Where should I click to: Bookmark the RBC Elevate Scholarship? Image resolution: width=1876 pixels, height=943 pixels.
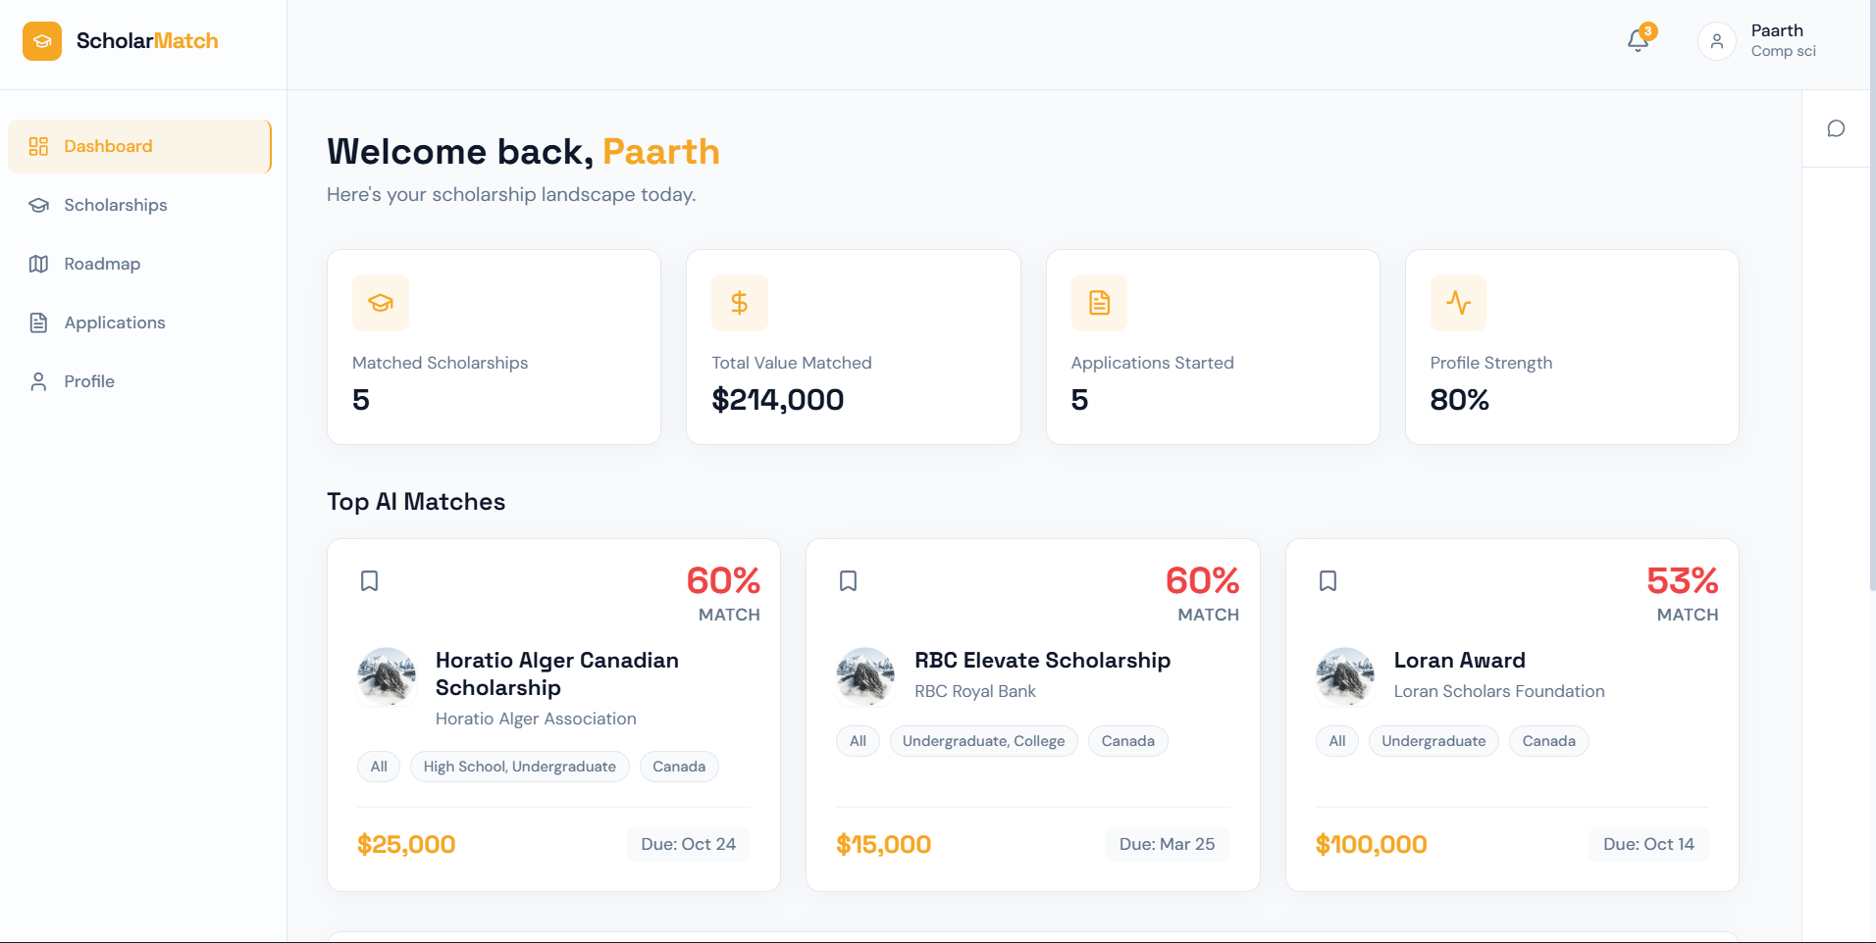click(x=849, y=581)
